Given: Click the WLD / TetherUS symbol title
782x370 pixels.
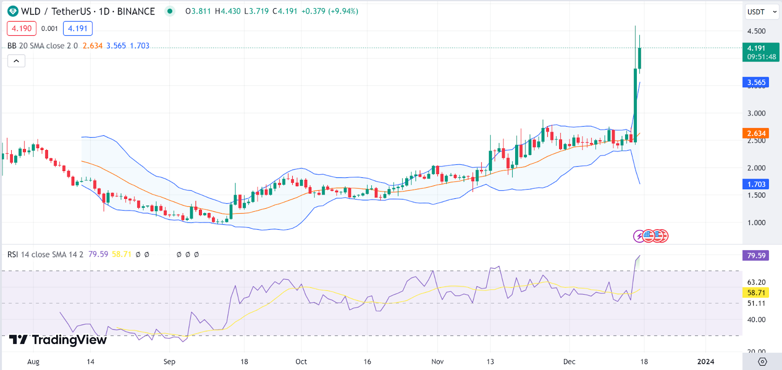Looking at the screenshot, I should tap(88, 11).
